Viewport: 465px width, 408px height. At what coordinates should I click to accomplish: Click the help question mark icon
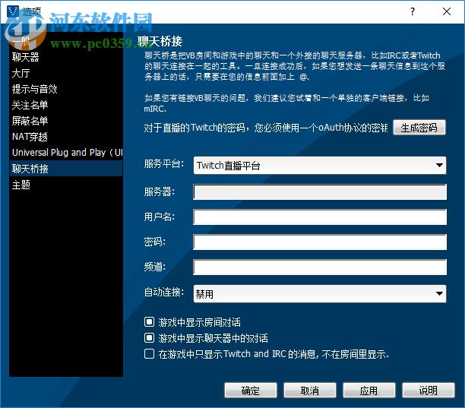tap(413, 11)
